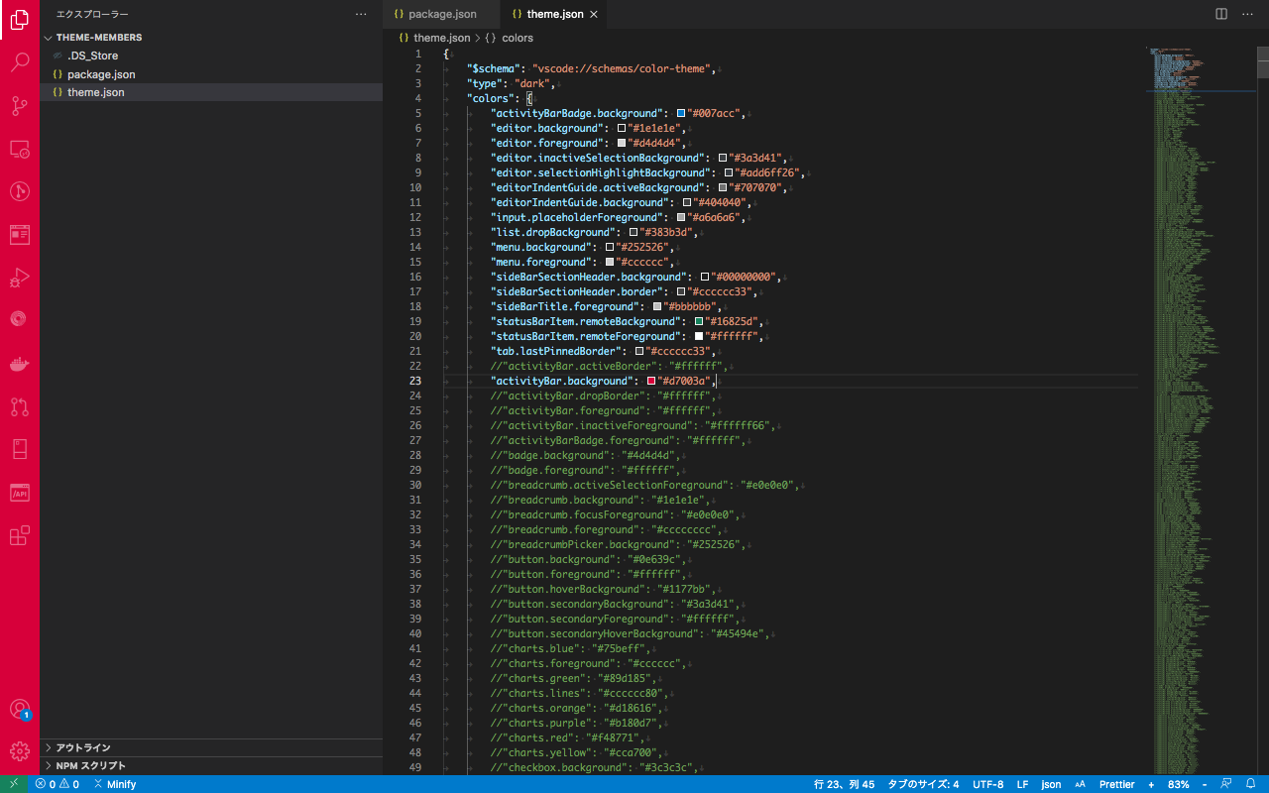
Task: Open the Search view in activity bar
Action: coord(20,62)
